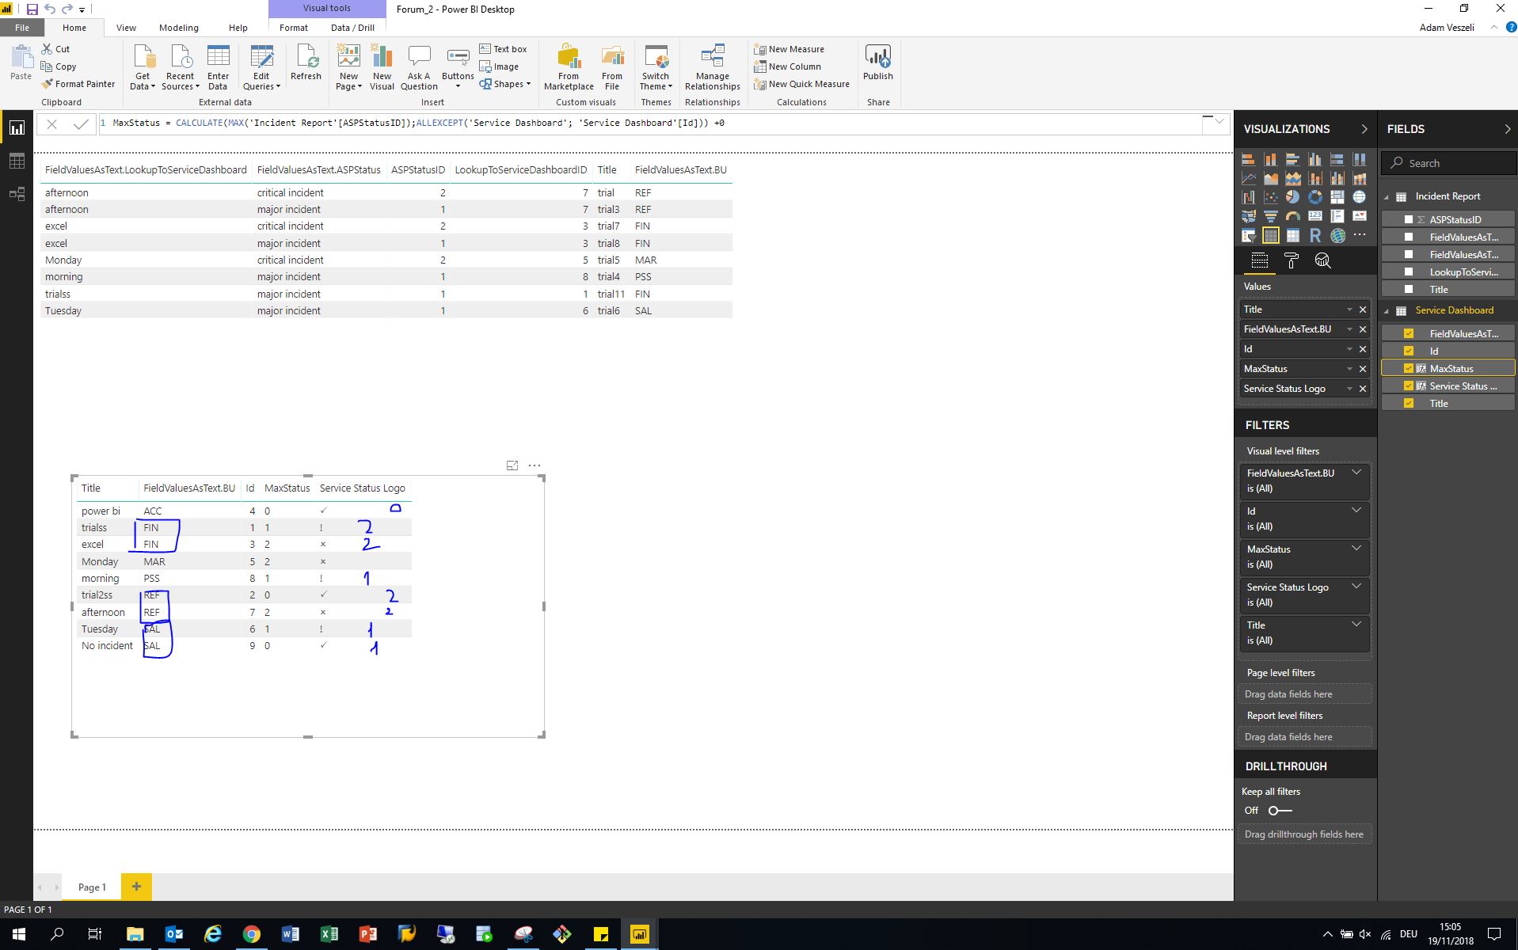Choose the funnel visualization icon

tap(1270, 216)
